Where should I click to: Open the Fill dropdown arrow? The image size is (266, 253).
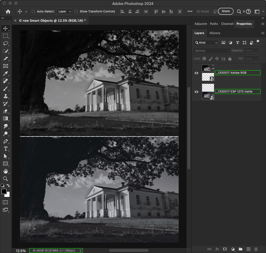[x=257, y=59]
